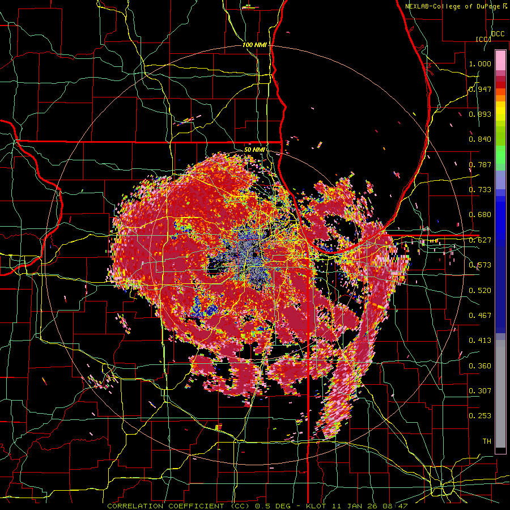The image size is (510, 510).
Task: Click the 0.627 scale value
Action: point(480,240)
